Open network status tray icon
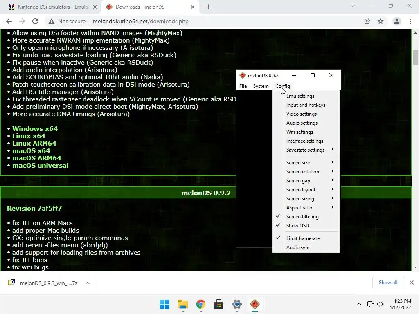419x314 pixels. pyautogui.click(x=370, y=304)
